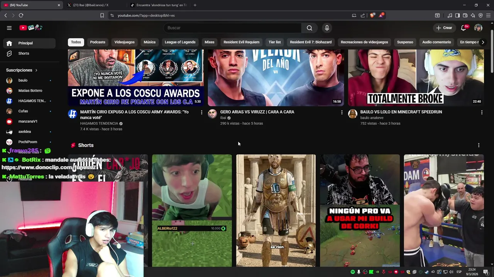
Task: Open the YouTube hamburger guide menu
Action: [9, 28]
